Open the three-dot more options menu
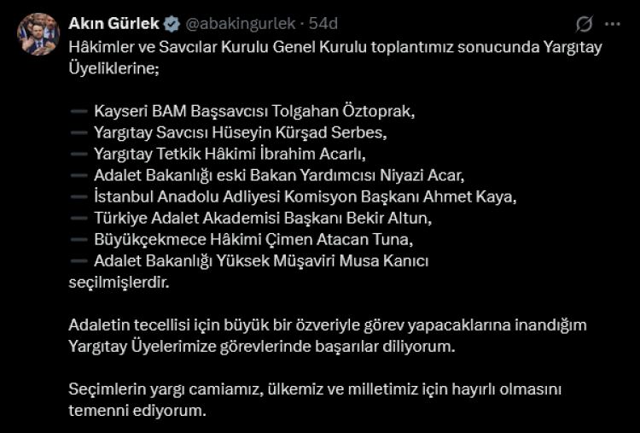Viewport: 640px width, 433px height. coord(612,23)
